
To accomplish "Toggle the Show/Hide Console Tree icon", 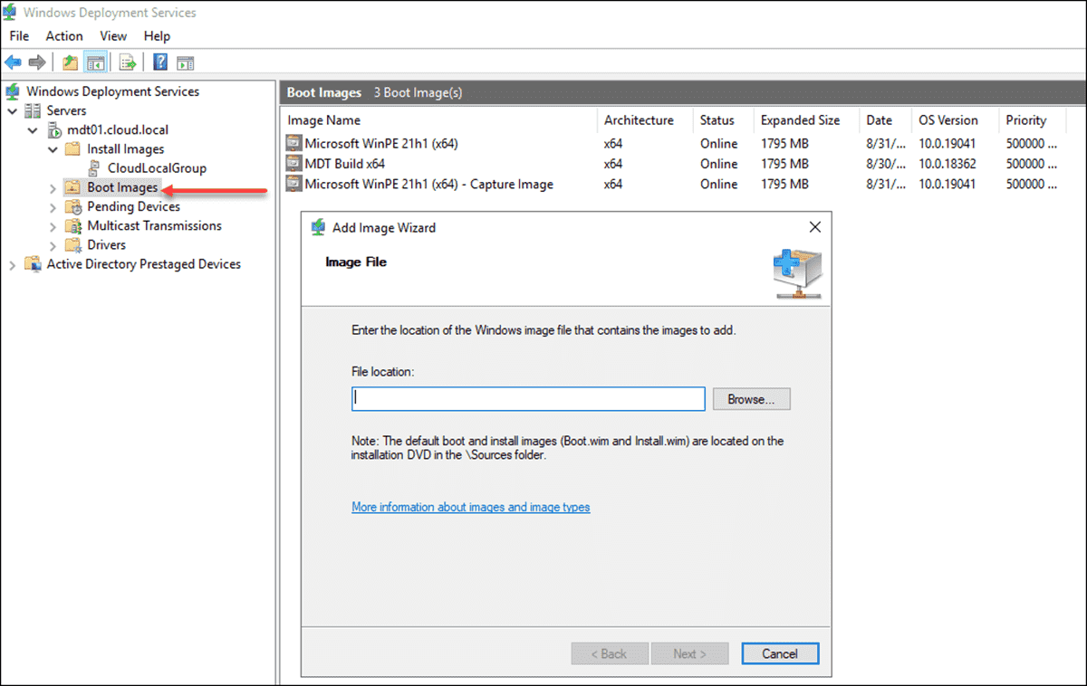I will pyautogui.click(x=95, y=62).
